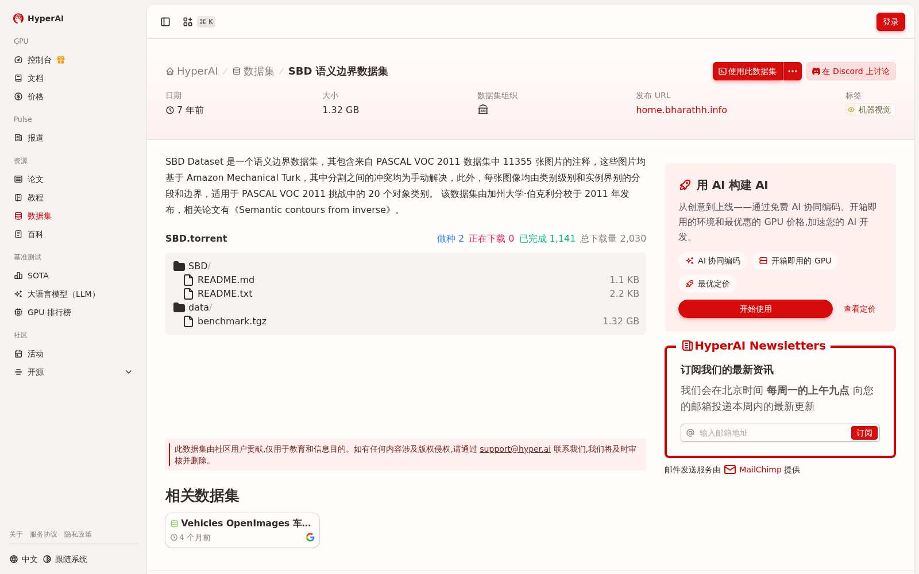Click 总下载量 2,030 stat
Screen dimensions: 919x574
click(x=613, y=238)
